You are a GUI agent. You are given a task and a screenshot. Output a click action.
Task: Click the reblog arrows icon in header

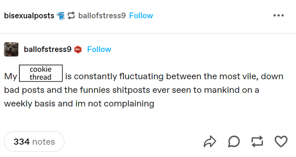pos(71,15)
